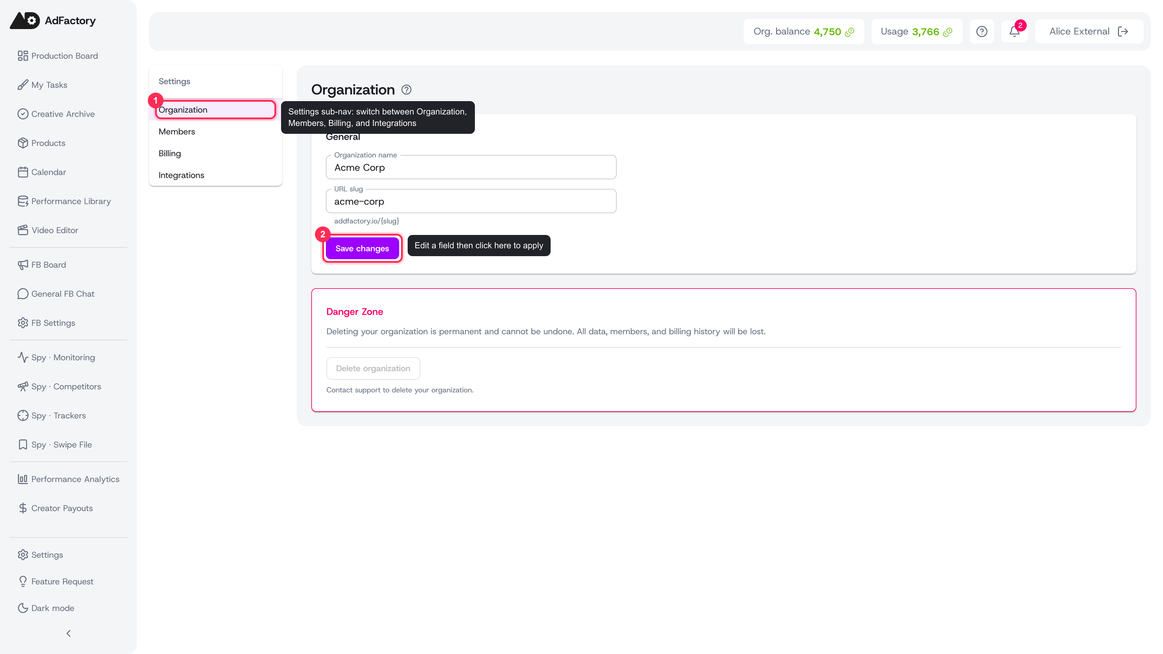The image size is (1163, 654).
Task: Open Performance Analytics bar chart icon
Action: [x=23, y=479]
